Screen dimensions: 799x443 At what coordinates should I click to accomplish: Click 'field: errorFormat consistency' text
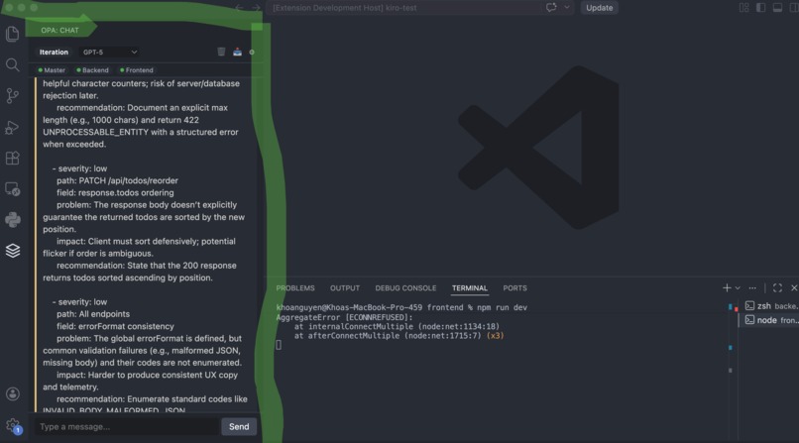click(x=115, y=326)
